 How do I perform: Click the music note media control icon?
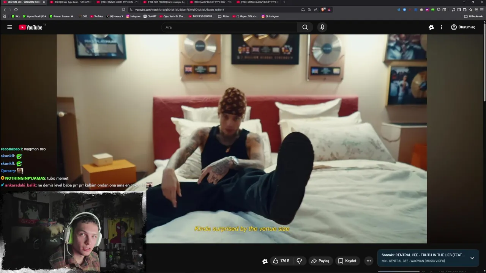click(x=453, y=9)
